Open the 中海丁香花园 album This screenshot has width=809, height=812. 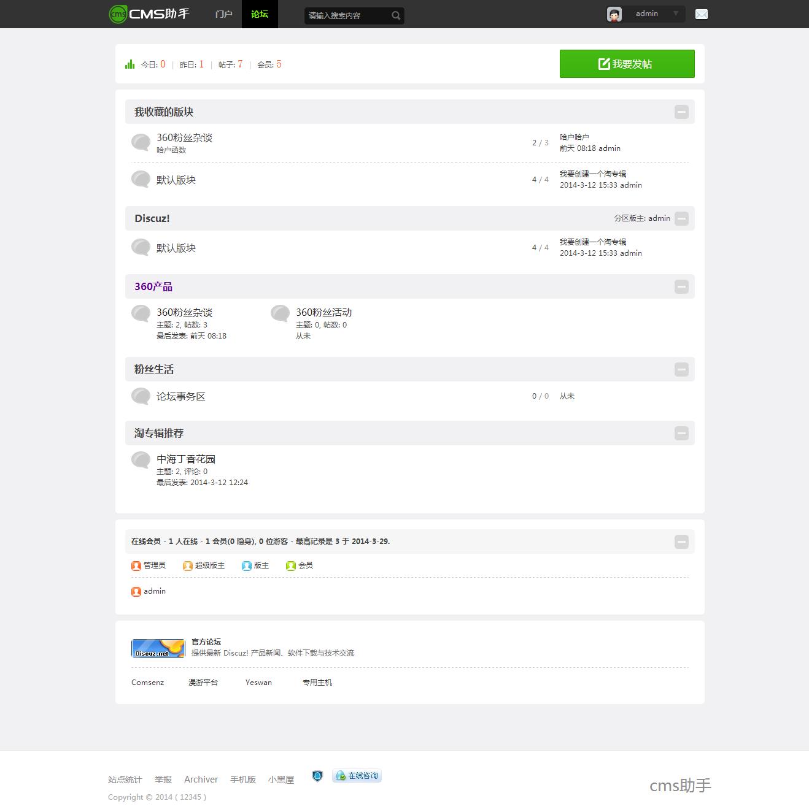[x=186, y=459]
